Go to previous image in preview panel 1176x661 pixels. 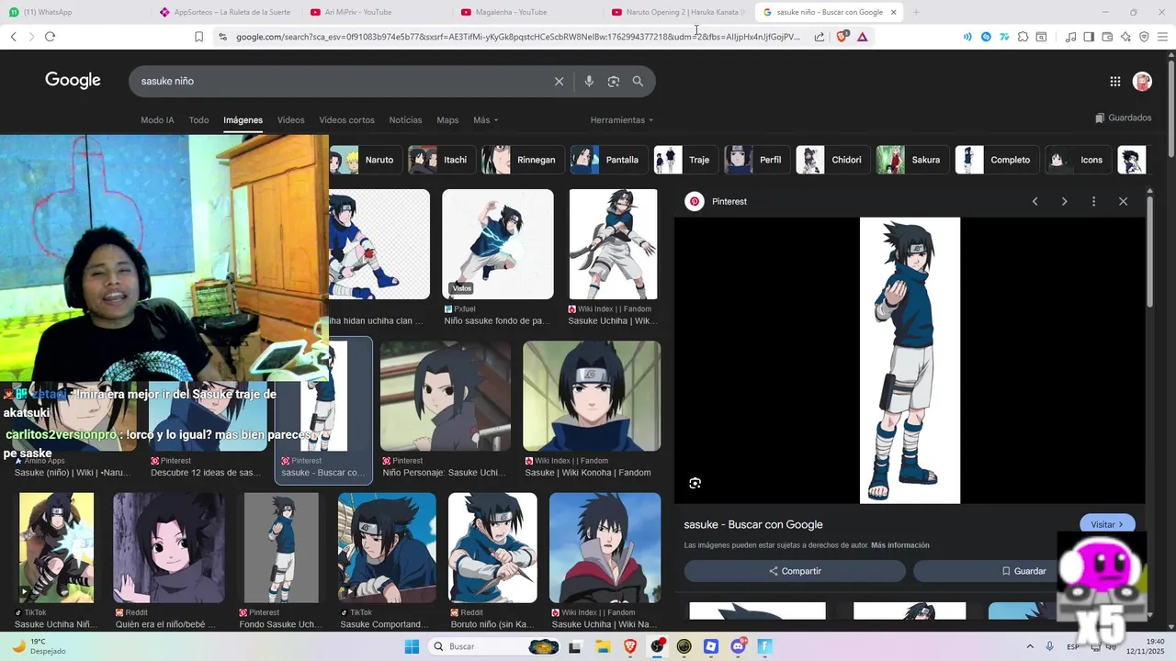[1035, 201]
